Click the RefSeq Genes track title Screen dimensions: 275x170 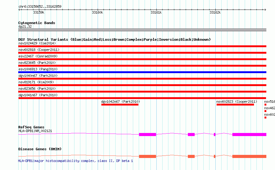(31, 127)
